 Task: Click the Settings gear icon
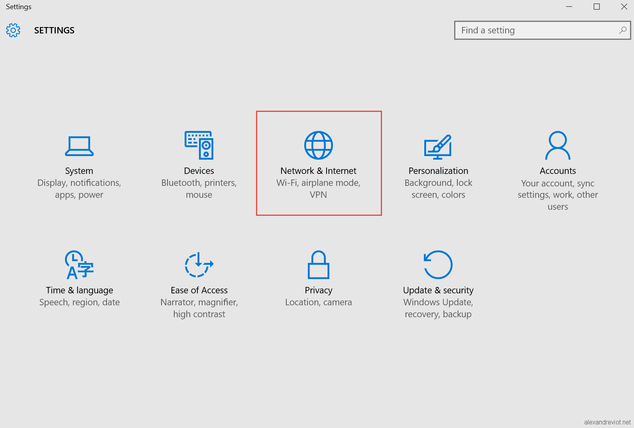(13, 30)
